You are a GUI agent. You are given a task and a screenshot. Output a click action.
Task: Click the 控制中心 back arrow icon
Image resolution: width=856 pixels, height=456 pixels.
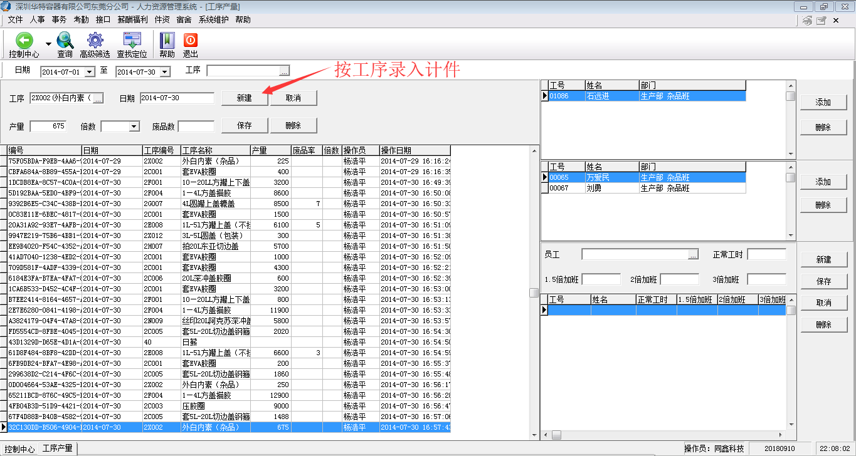tap(24, 41)
